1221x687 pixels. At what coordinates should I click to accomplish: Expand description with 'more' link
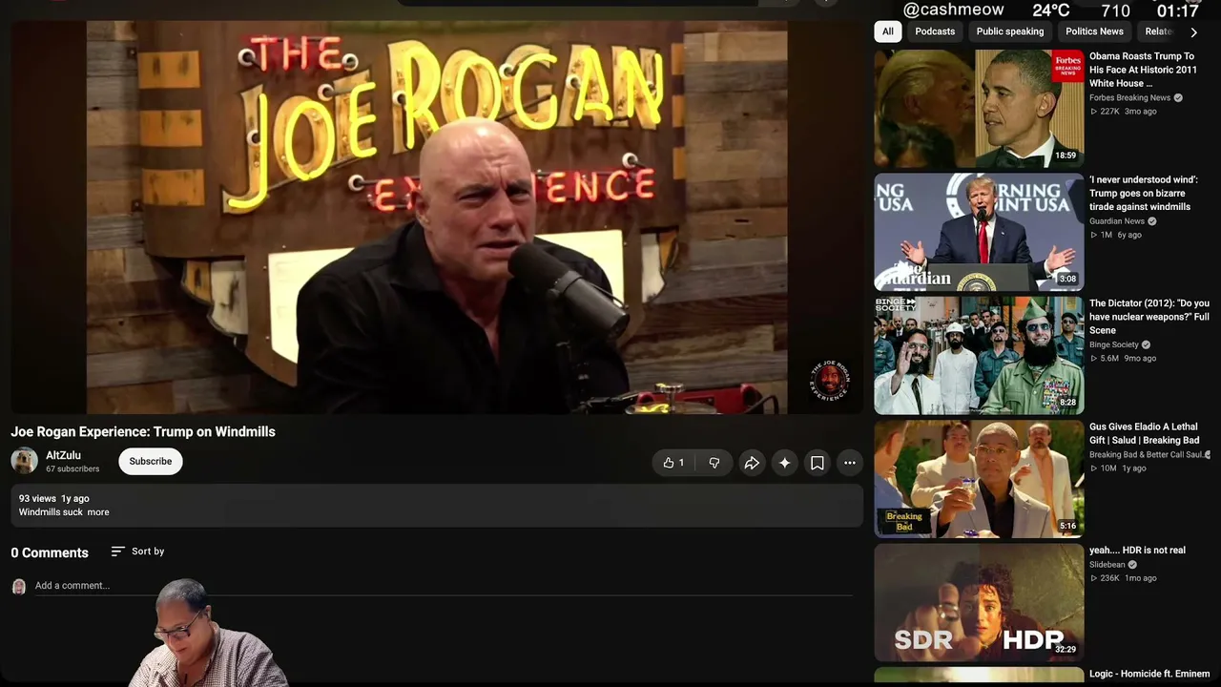click(98, 512)
